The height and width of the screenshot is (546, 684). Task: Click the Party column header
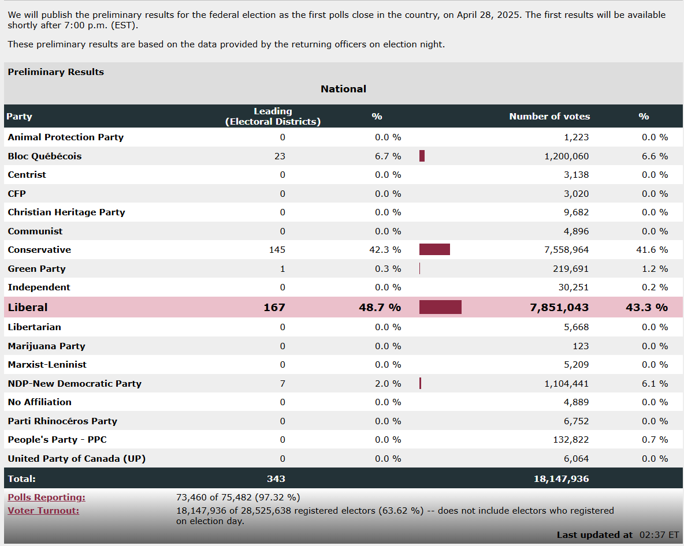(20, 117)
